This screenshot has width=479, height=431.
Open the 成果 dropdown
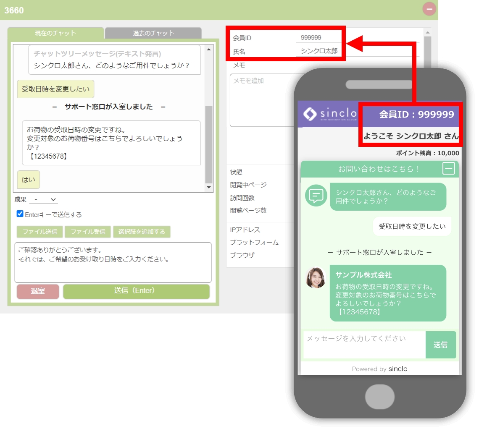44,199
